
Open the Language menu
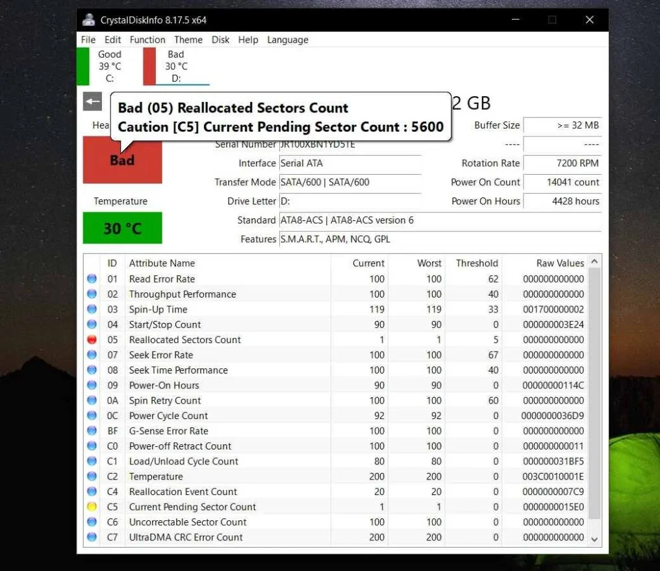coord(288,40)
